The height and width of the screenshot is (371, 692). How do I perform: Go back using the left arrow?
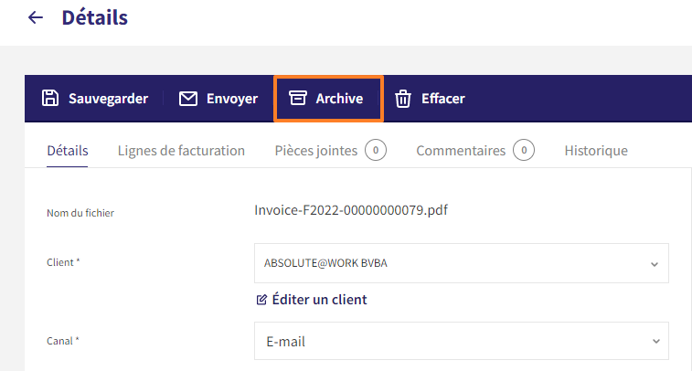[x=36, y=17]
